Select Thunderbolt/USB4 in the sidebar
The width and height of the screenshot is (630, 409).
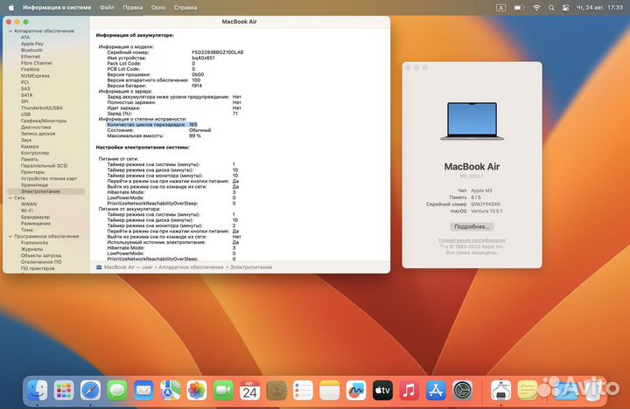(x=42, y=108)
